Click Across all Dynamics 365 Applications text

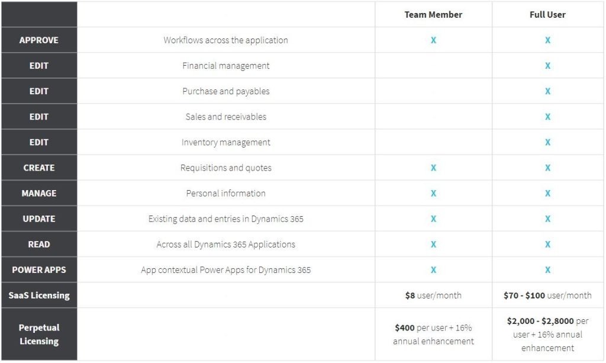pos(225,244)
